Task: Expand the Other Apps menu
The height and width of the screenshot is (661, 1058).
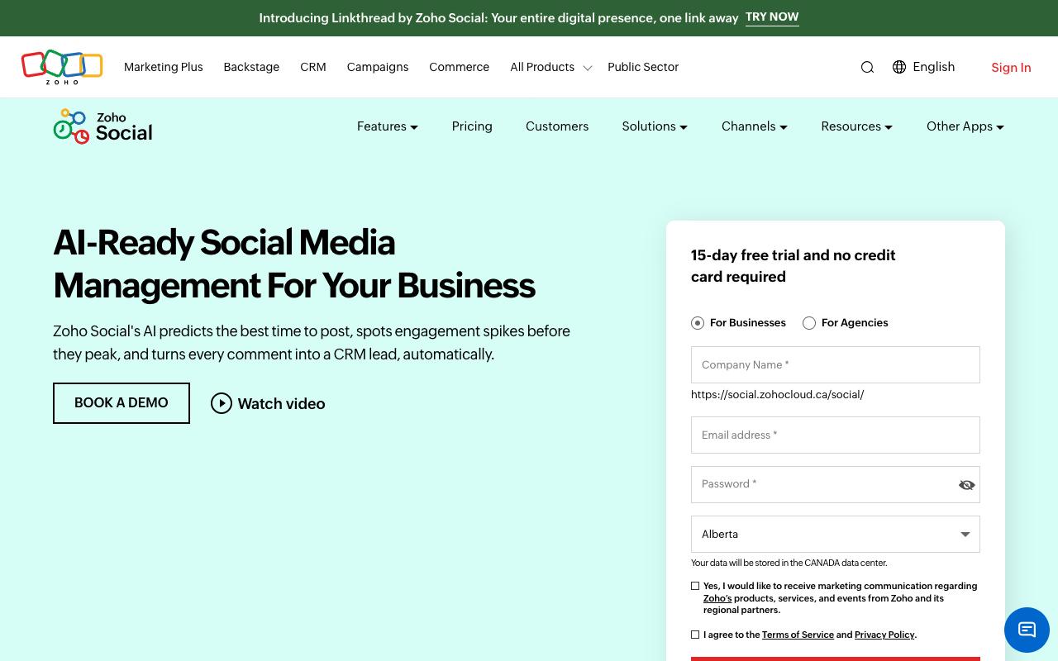Action: (x=965, y=126)
